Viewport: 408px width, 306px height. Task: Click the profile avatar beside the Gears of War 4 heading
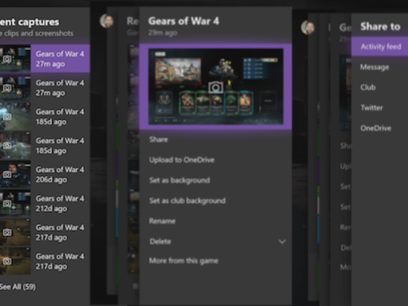(x=106, y=21)
